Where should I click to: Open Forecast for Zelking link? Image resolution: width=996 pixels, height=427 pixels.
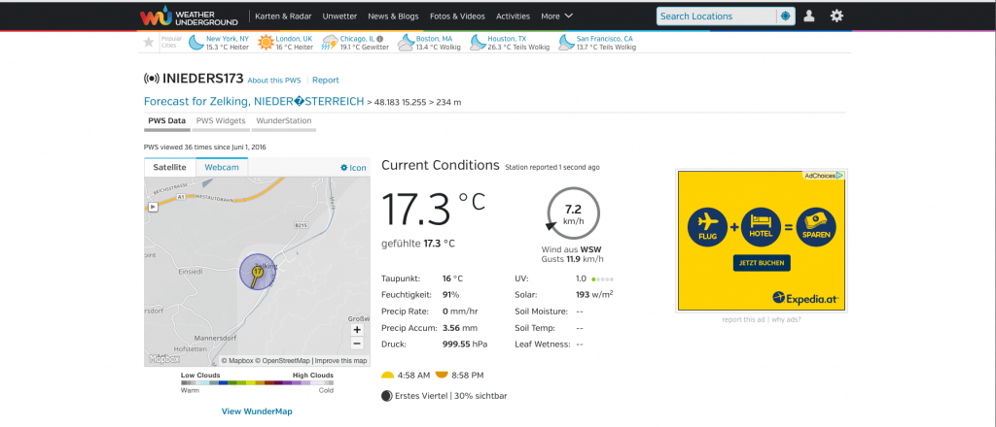coord(254,101)
